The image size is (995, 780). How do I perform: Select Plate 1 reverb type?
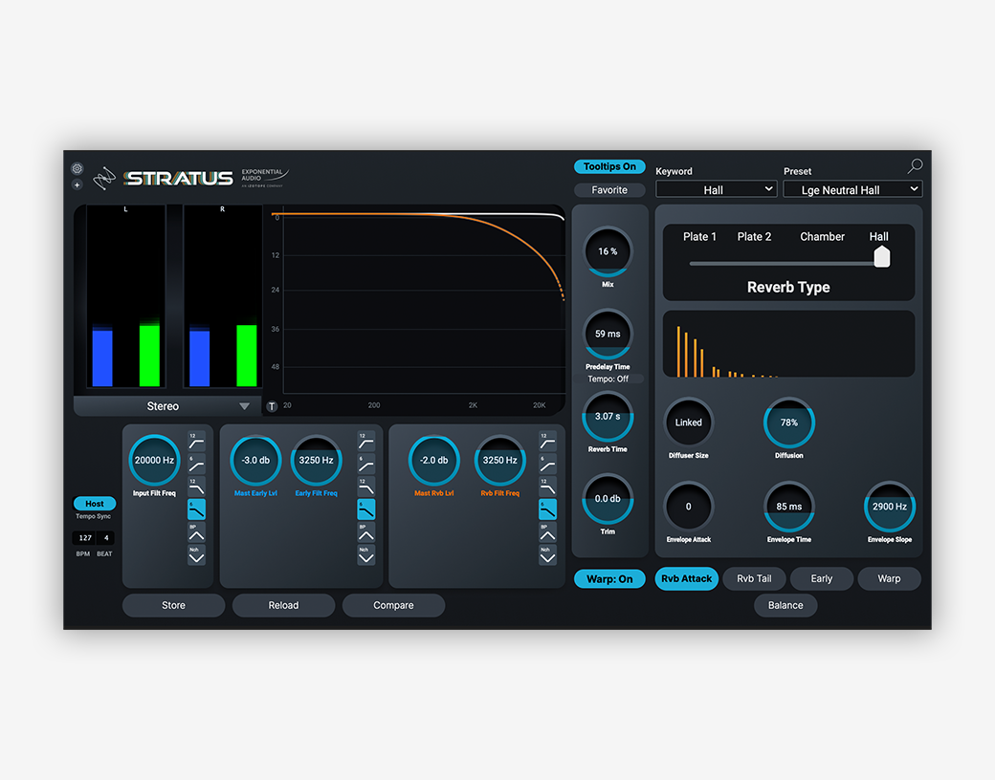click(699, 236)
